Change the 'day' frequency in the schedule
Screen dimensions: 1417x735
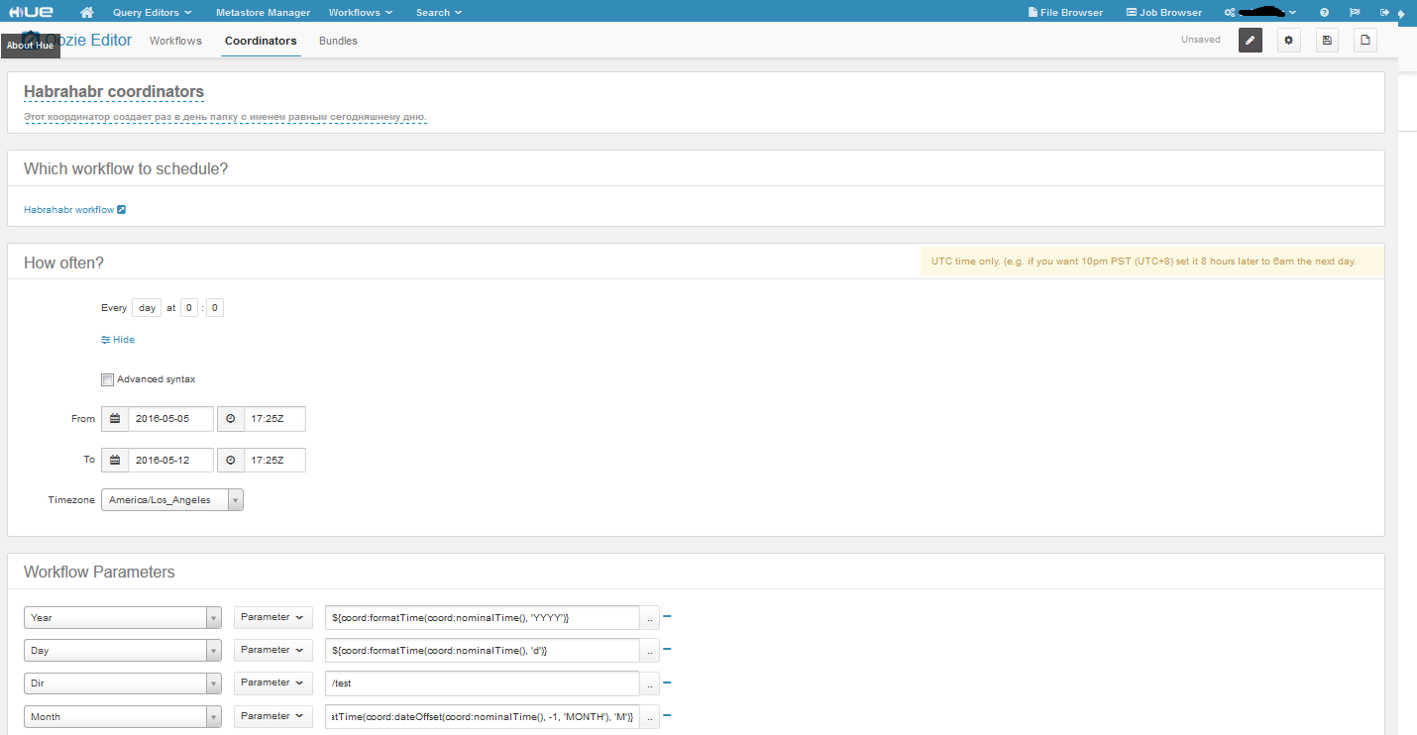tap(147, 308)
